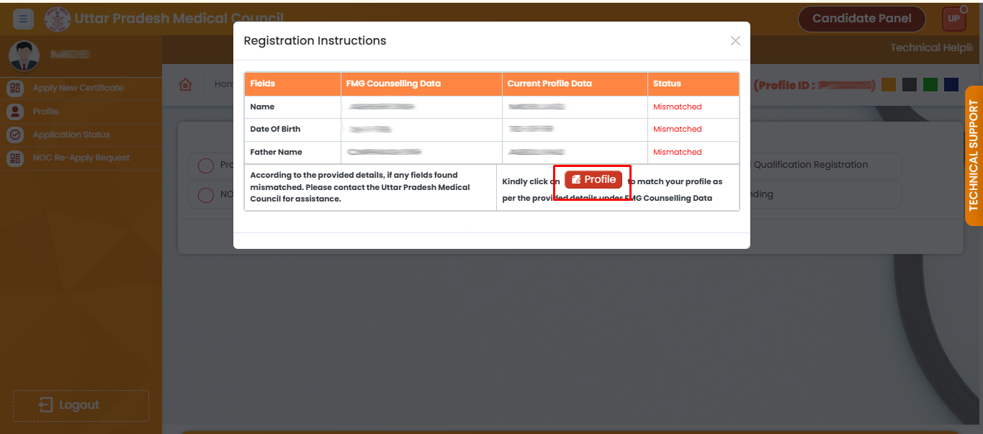
Task: Click the NOC Re-Apply Request sidebar icon
Action: pos(14,158)
